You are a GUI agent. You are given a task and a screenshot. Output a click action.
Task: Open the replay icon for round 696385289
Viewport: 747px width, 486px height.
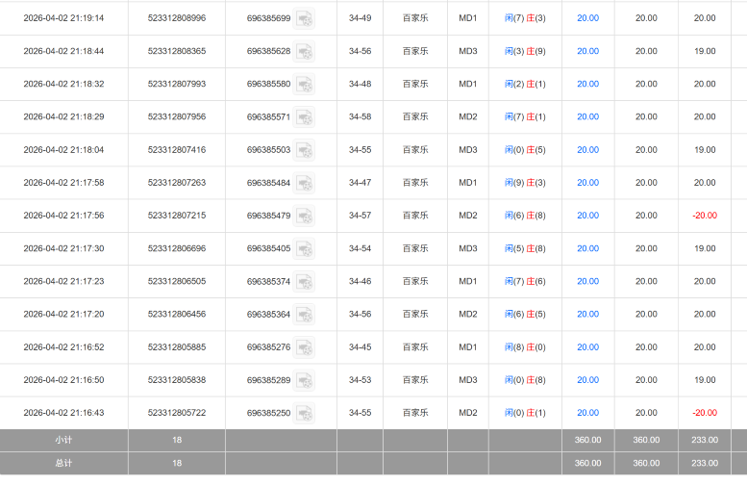(x=304, y=380)
